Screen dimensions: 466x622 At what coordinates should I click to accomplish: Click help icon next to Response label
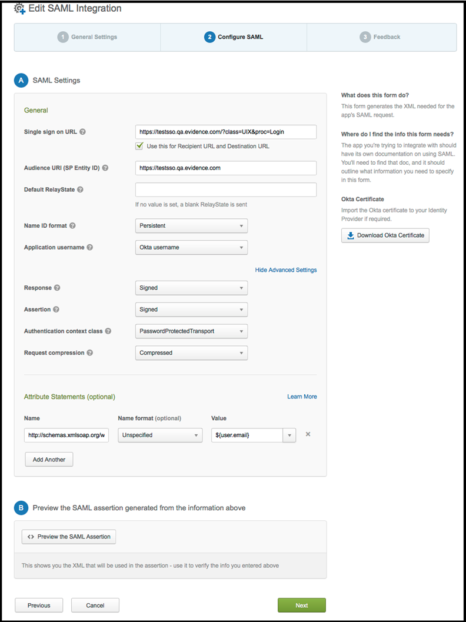pyautogui.click(x=57, y=288)
